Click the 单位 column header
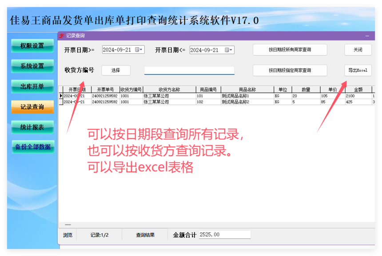The width and height of the screenshot is (382, 256). click(x=283, y=89)
